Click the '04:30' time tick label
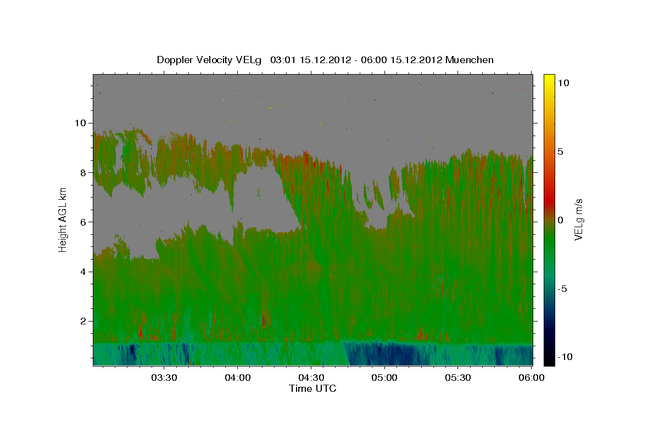 point(311,378)
